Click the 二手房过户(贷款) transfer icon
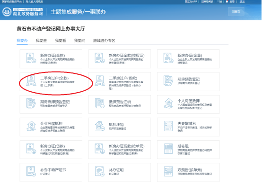The height and width of the screenshot is (183, 262). (100, 80)
